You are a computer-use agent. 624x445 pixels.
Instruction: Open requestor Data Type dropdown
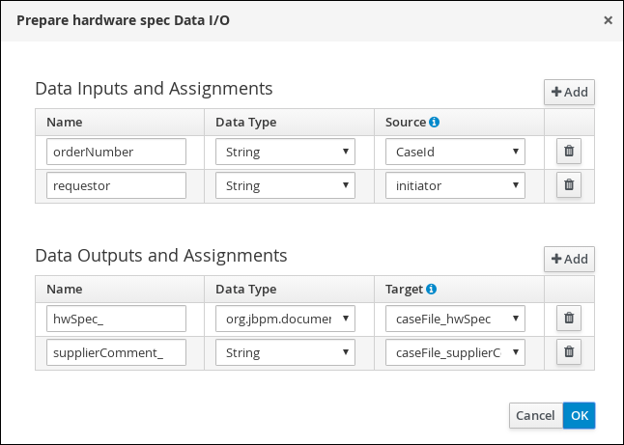(285, 185)
